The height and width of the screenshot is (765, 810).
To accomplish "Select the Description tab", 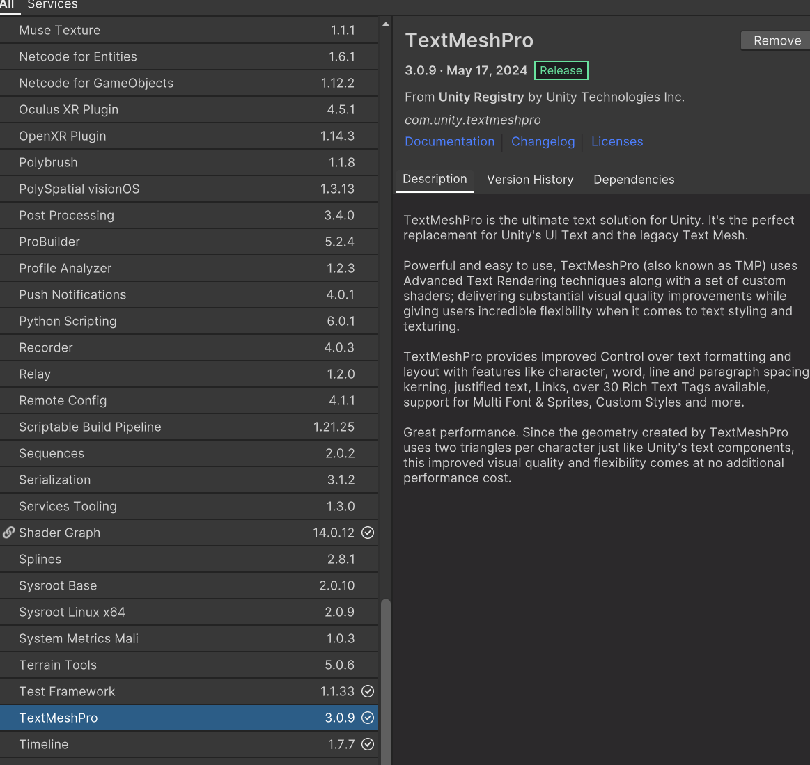I will (x=435, y=179).
